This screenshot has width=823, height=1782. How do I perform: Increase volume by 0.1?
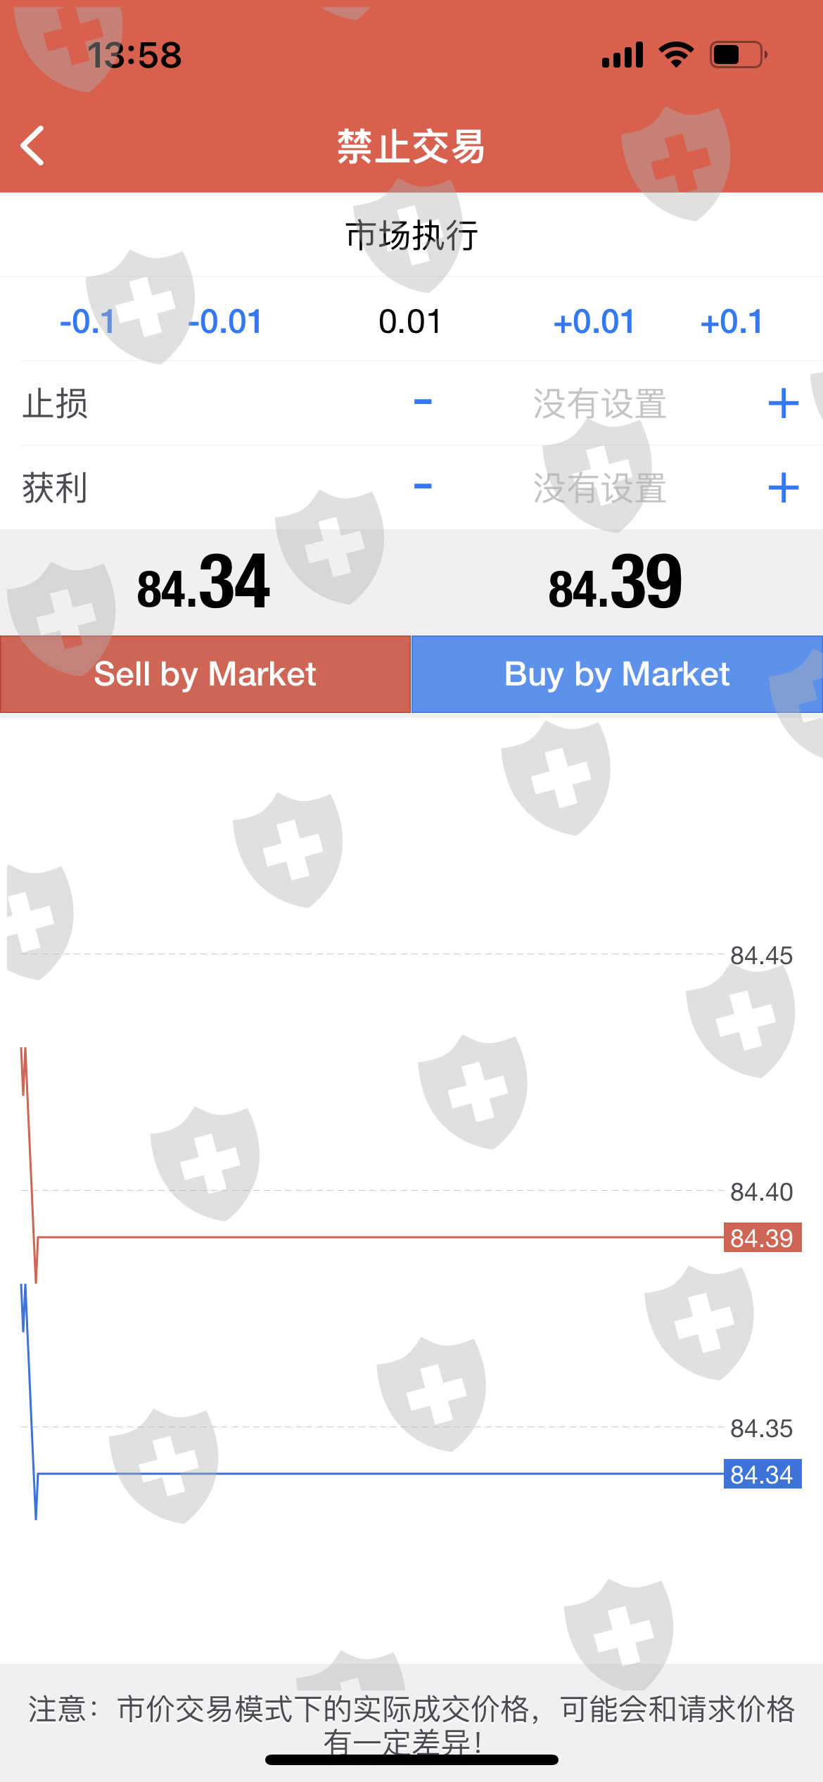click(732, 322)
